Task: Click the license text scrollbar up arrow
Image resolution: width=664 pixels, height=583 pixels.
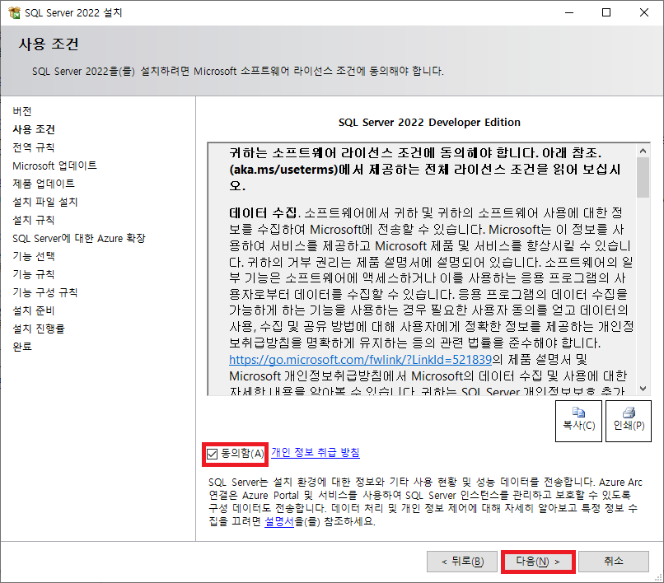Action: (643, 151)
